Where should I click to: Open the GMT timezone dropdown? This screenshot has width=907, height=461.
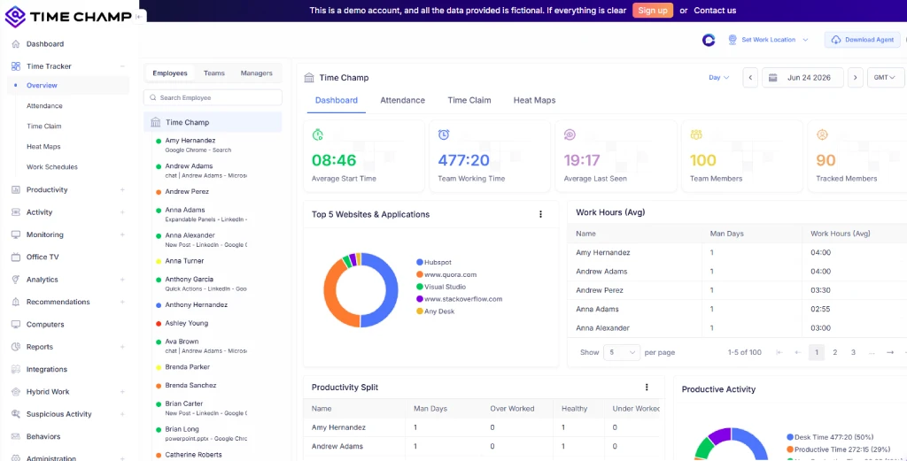point(885,77)
